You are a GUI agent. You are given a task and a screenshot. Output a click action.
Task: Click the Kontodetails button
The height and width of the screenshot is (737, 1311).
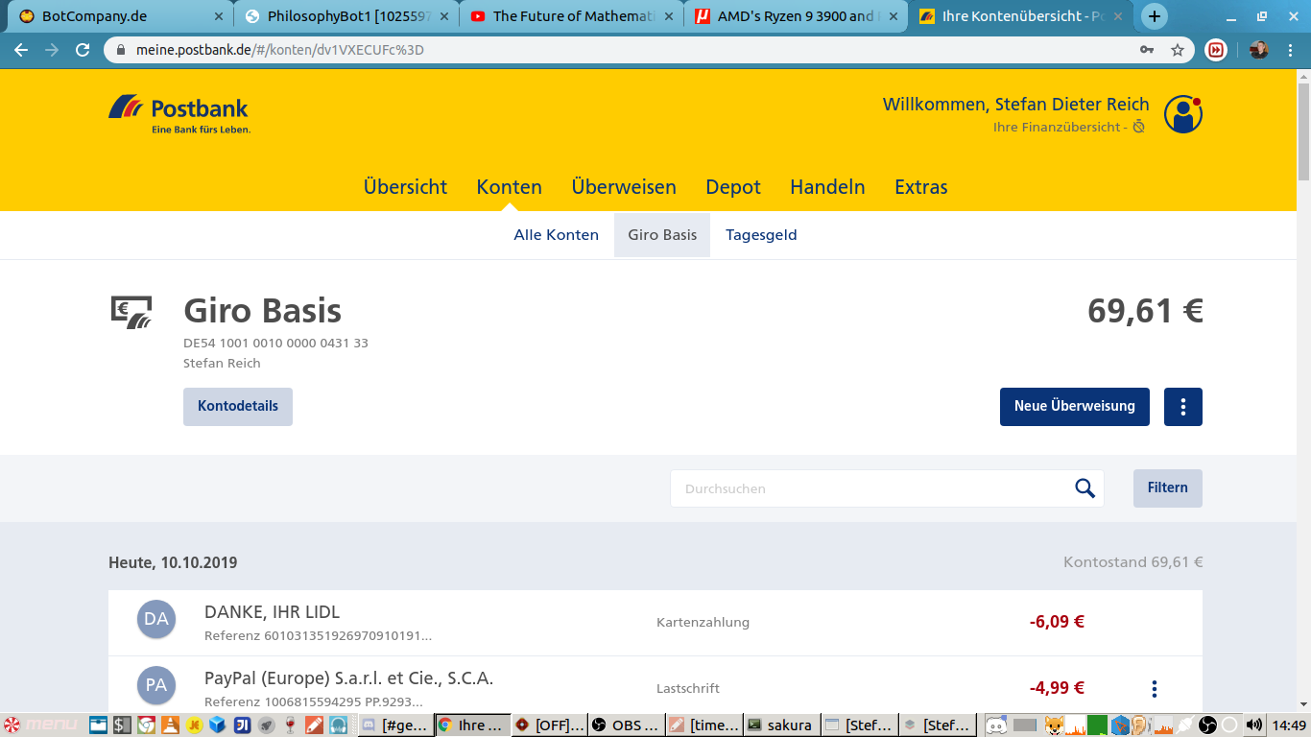click(x=238, y=407)
